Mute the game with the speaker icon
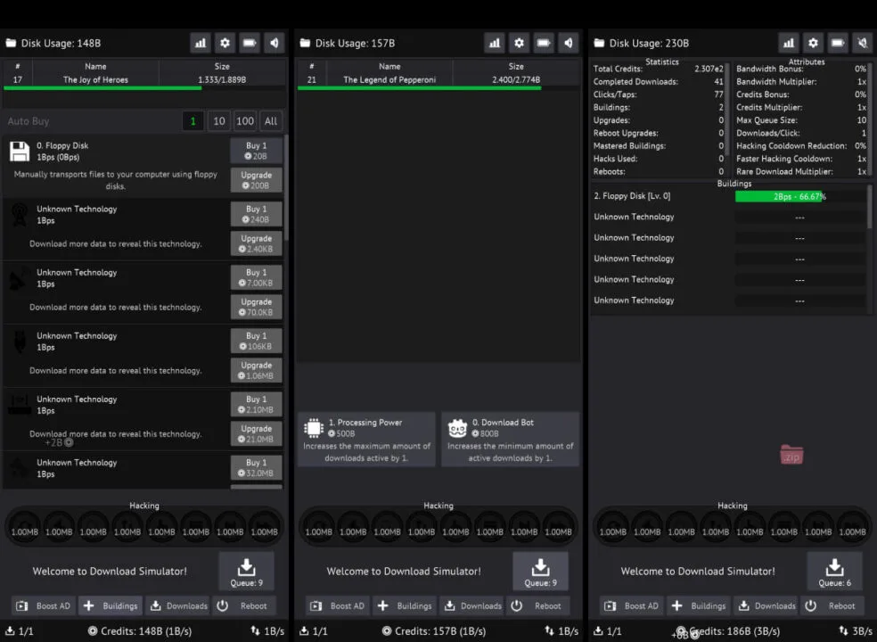This screenshot has width=877, height=642. 274,42
